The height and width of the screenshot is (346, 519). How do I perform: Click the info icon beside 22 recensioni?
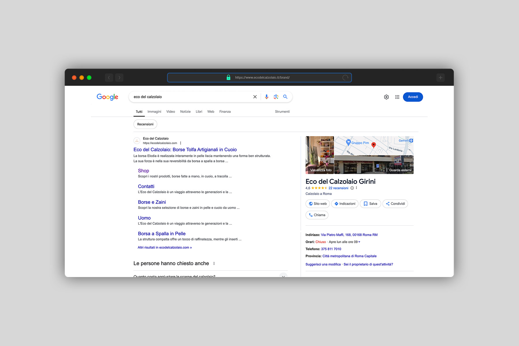pyautogui.click(x=352, y=188)
